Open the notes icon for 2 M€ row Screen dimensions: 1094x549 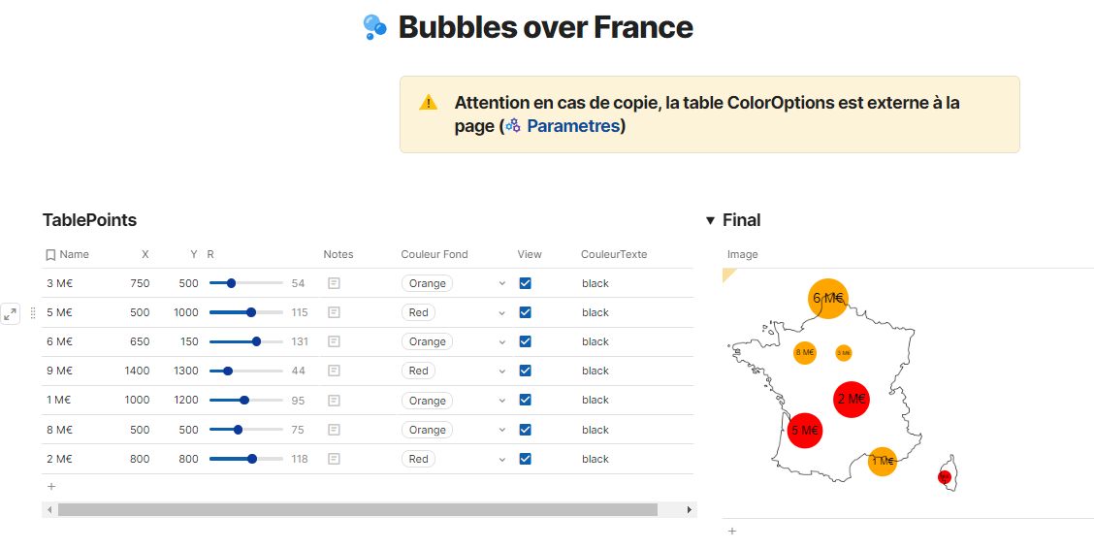click(x=334, y=459)
